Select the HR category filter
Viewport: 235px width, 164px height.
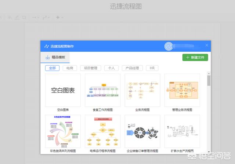[x=152, y=68]
